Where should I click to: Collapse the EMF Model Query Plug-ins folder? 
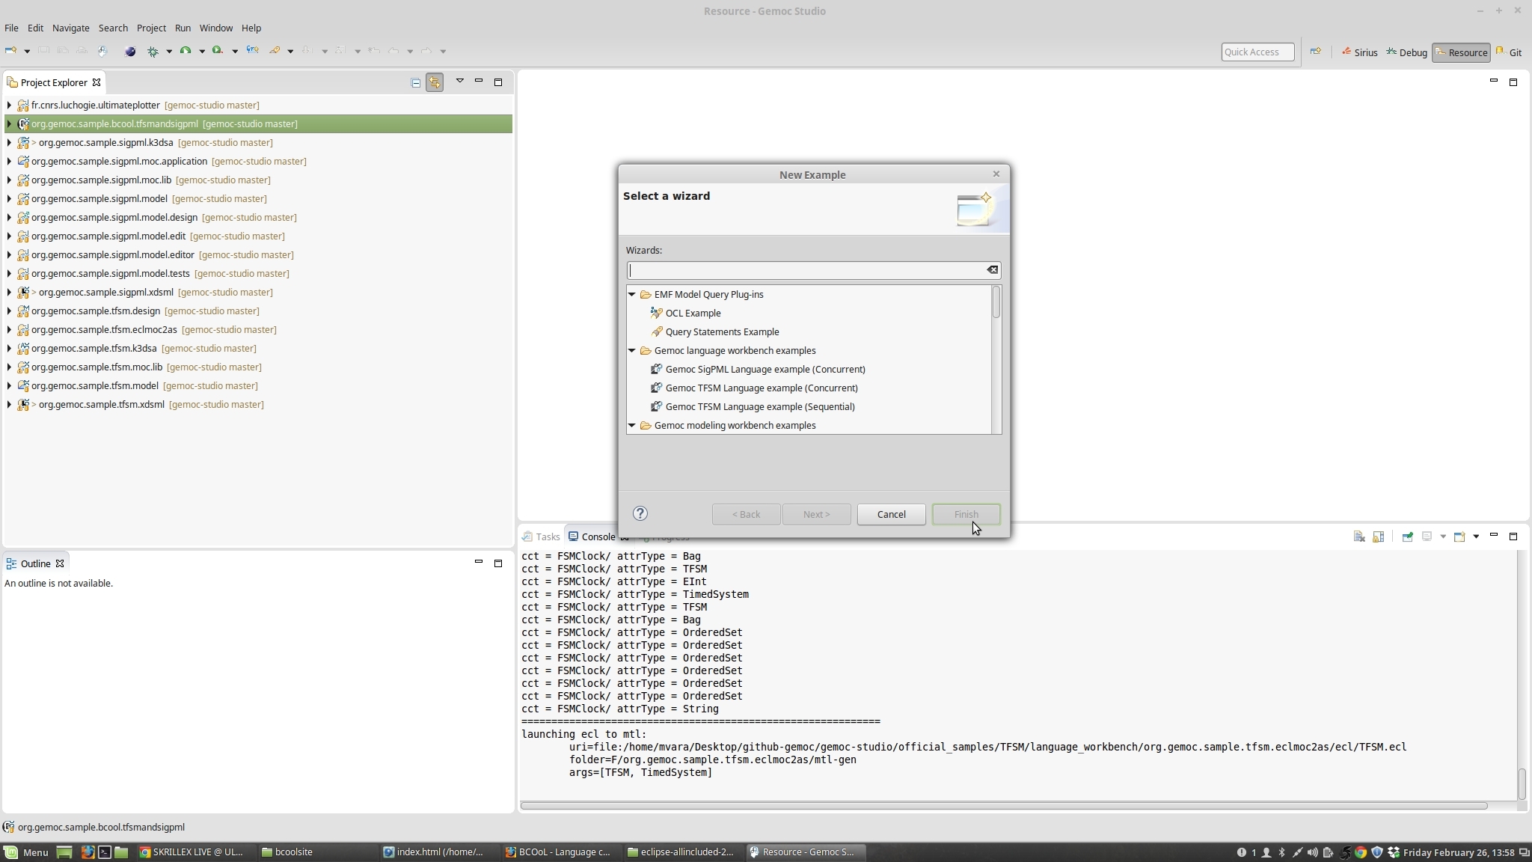(x=632, y=295)
